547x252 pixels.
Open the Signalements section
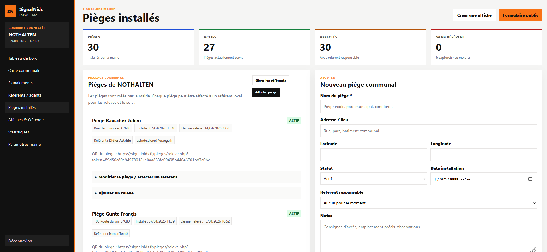[37, 83]
